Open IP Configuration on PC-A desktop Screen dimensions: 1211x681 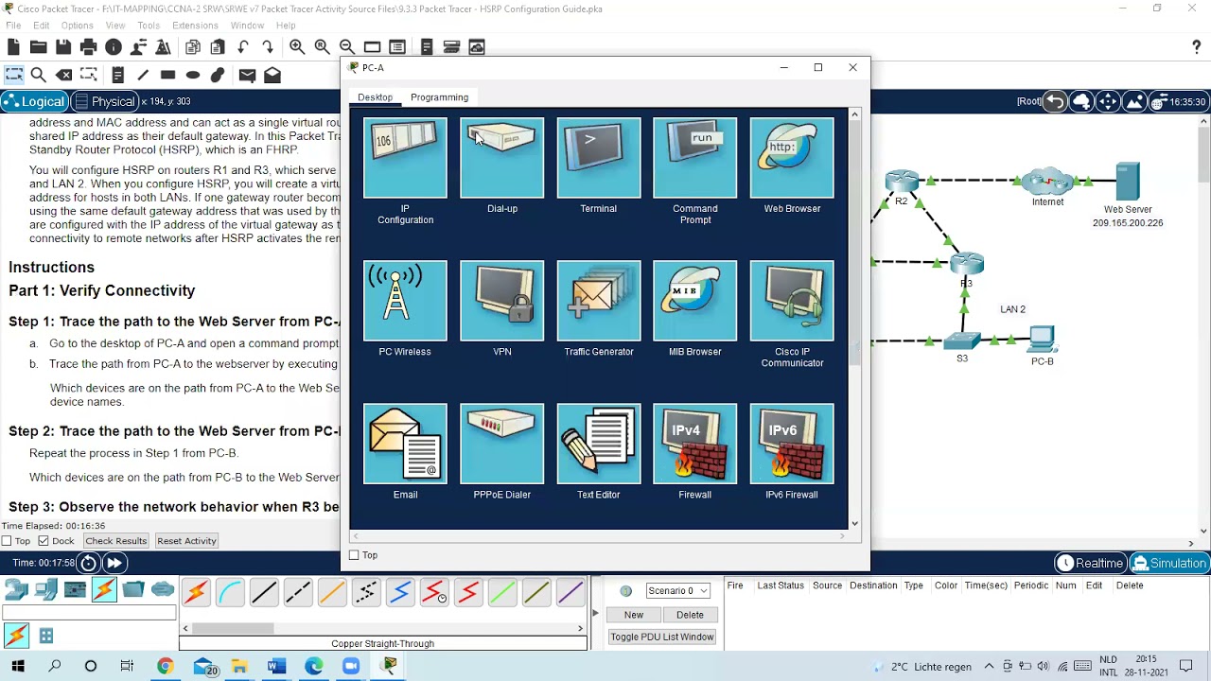[x=405, y=158]
